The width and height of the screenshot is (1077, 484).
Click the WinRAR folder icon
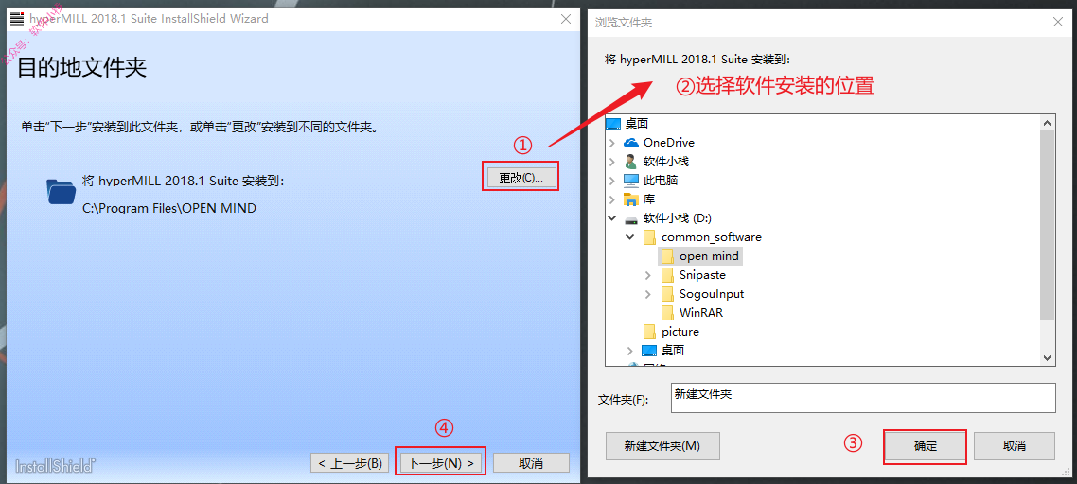pos(667,312)
